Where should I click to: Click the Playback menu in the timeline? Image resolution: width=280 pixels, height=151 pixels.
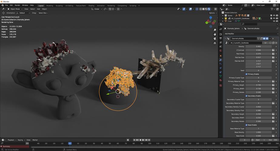tap(12, 140)
